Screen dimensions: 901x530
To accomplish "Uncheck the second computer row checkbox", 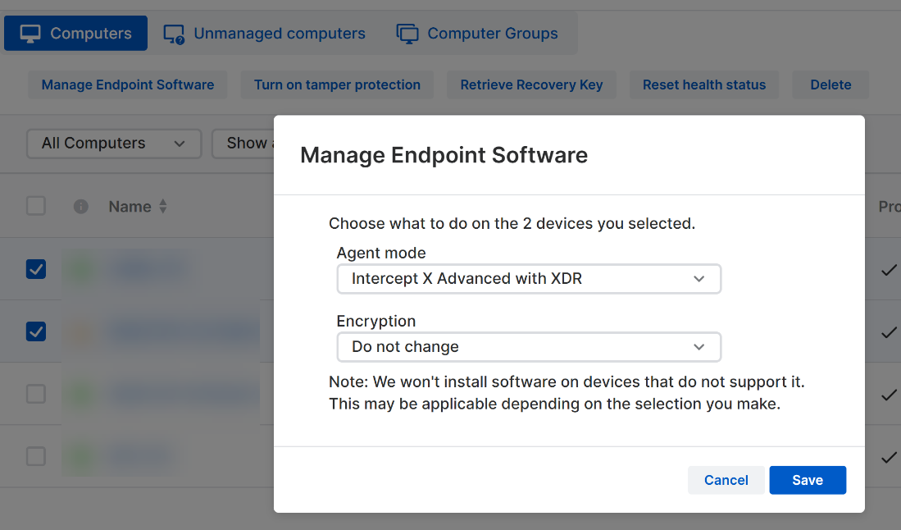I will pyautogui.click(x=35, y=331).
